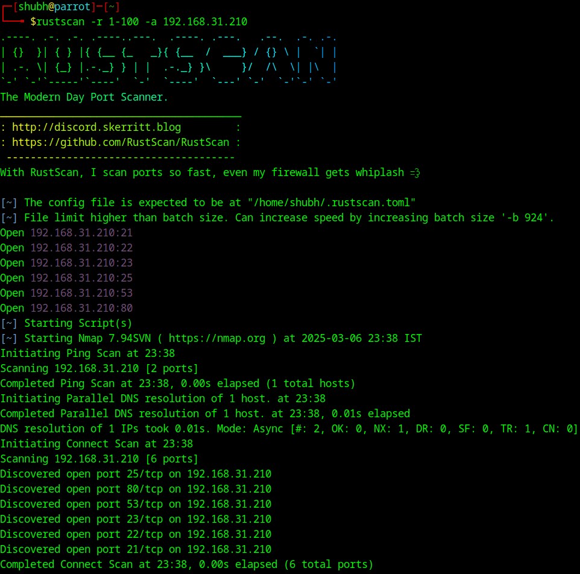This screenshot has width=580, height=574.
Task: Click 'Initiating Connect Scan at 23:38' line
Action: [x=96, y=444]
